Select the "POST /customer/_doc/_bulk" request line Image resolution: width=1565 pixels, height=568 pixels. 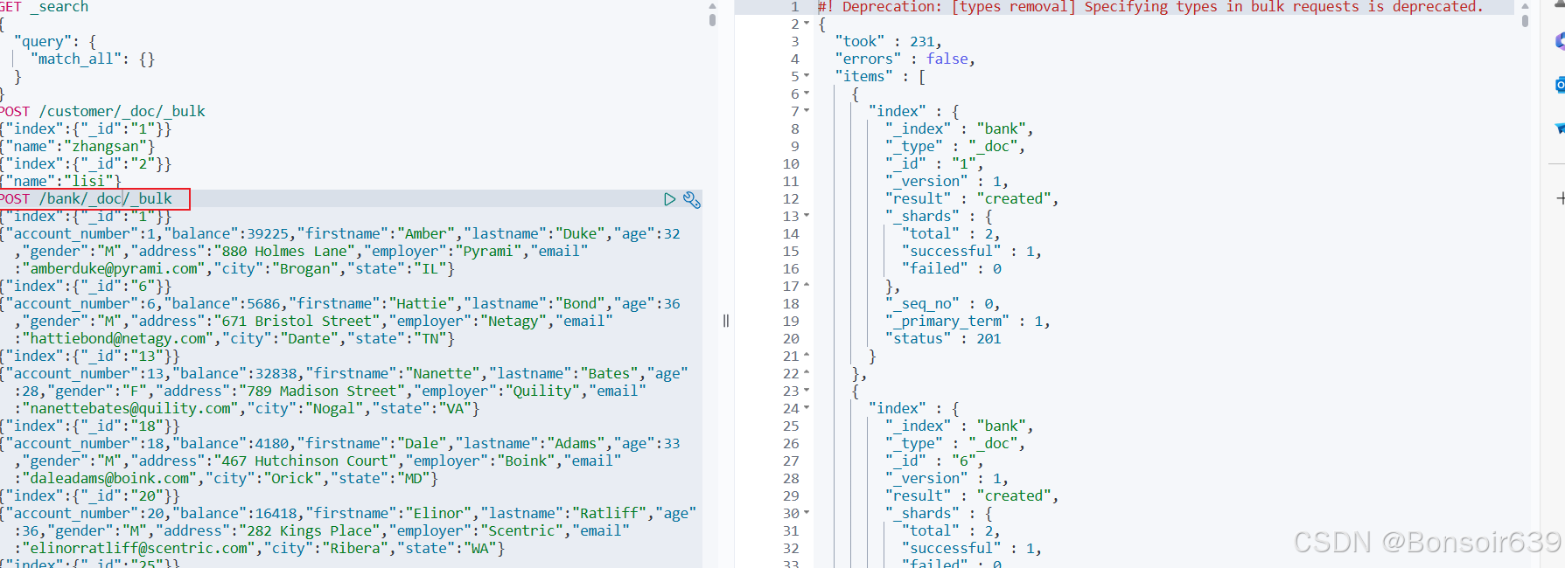click(102, 112)
